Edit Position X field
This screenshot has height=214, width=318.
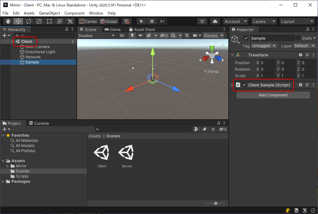(267, 63)
